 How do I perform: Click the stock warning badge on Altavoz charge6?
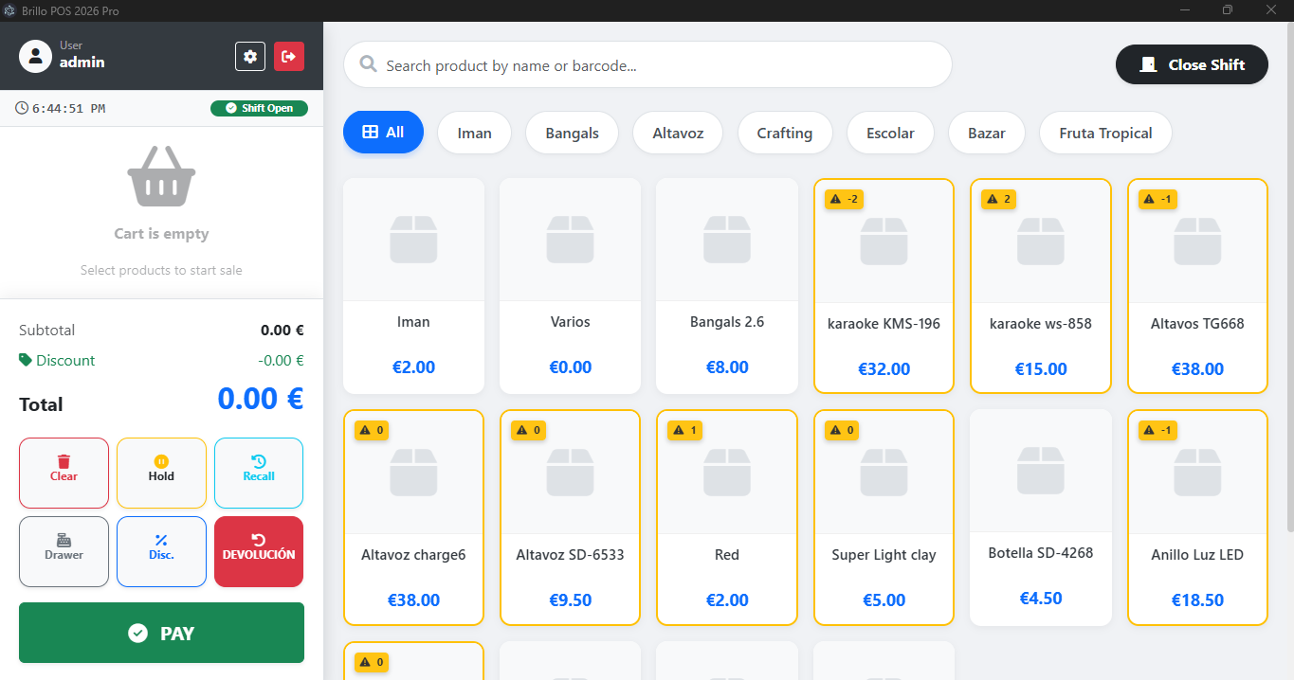(372, 430)
